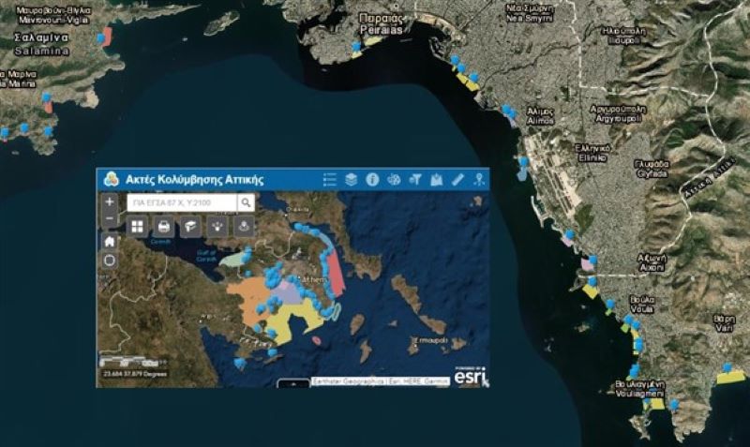The height and width of the screenshot is (447, 750).
Task: Zoom in with the plus button
Action: click(x=110, y=201)
